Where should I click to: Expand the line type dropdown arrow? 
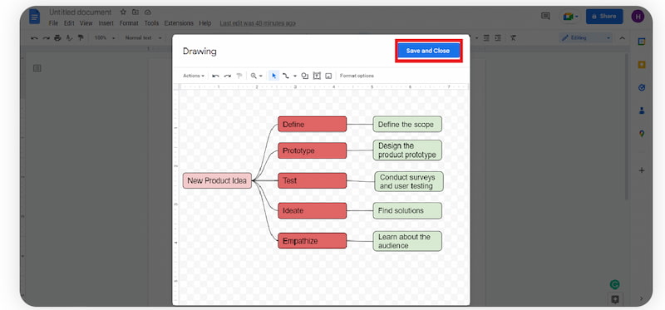click(295, 76)
